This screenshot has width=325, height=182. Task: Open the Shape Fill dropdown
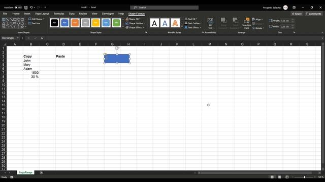pyautogui.click(x=133, y=19)
